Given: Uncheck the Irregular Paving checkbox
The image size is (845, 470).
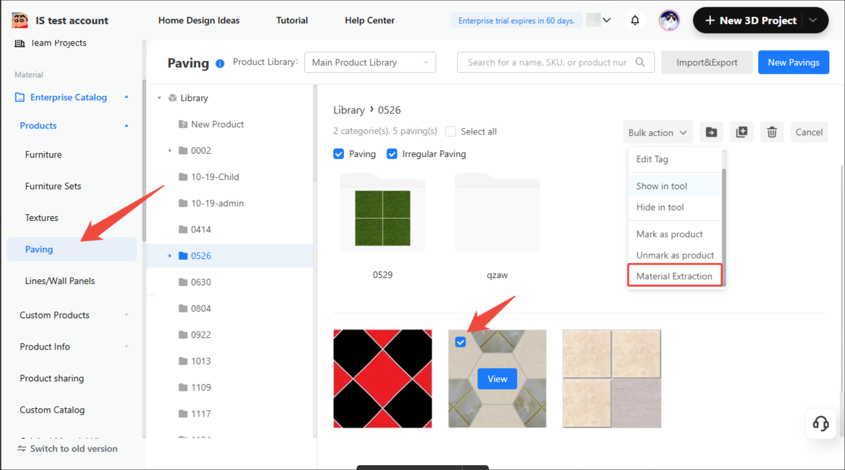Looking at the screenshot, I should coord(392,154).
